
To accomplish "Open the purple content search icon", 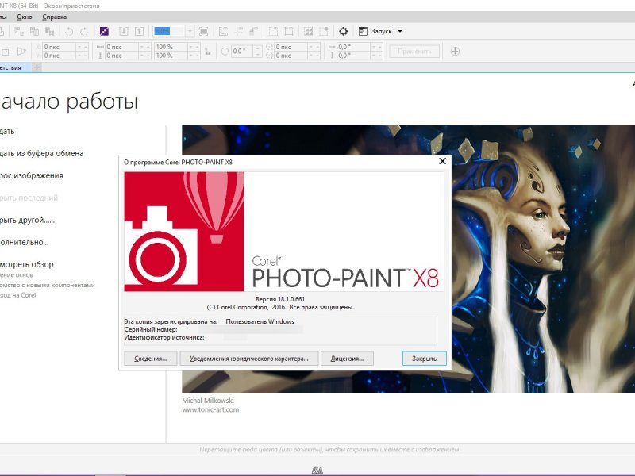I will [x=104, y=31].
